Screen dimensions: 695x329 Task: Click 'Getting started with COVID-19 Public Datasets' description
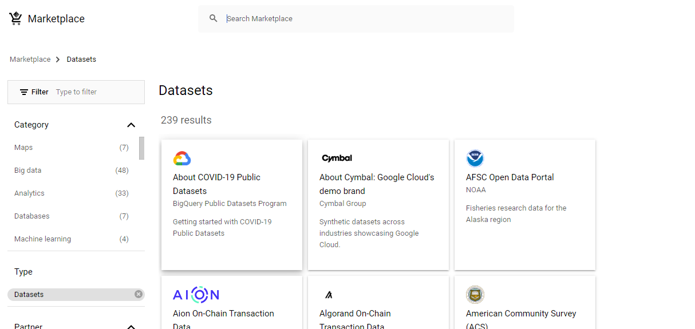[x=222, y=228]
